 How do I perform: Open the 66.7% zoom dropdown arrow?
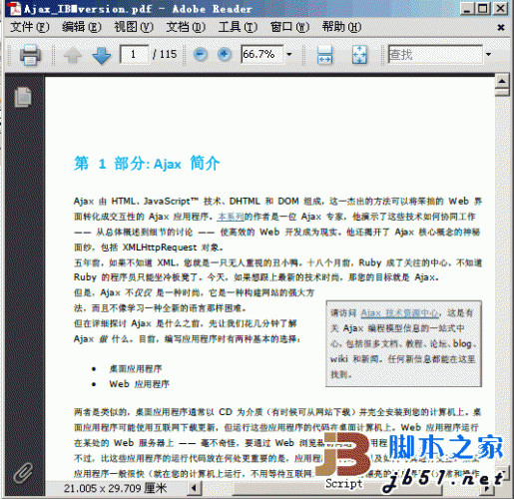tap(289, 54)
